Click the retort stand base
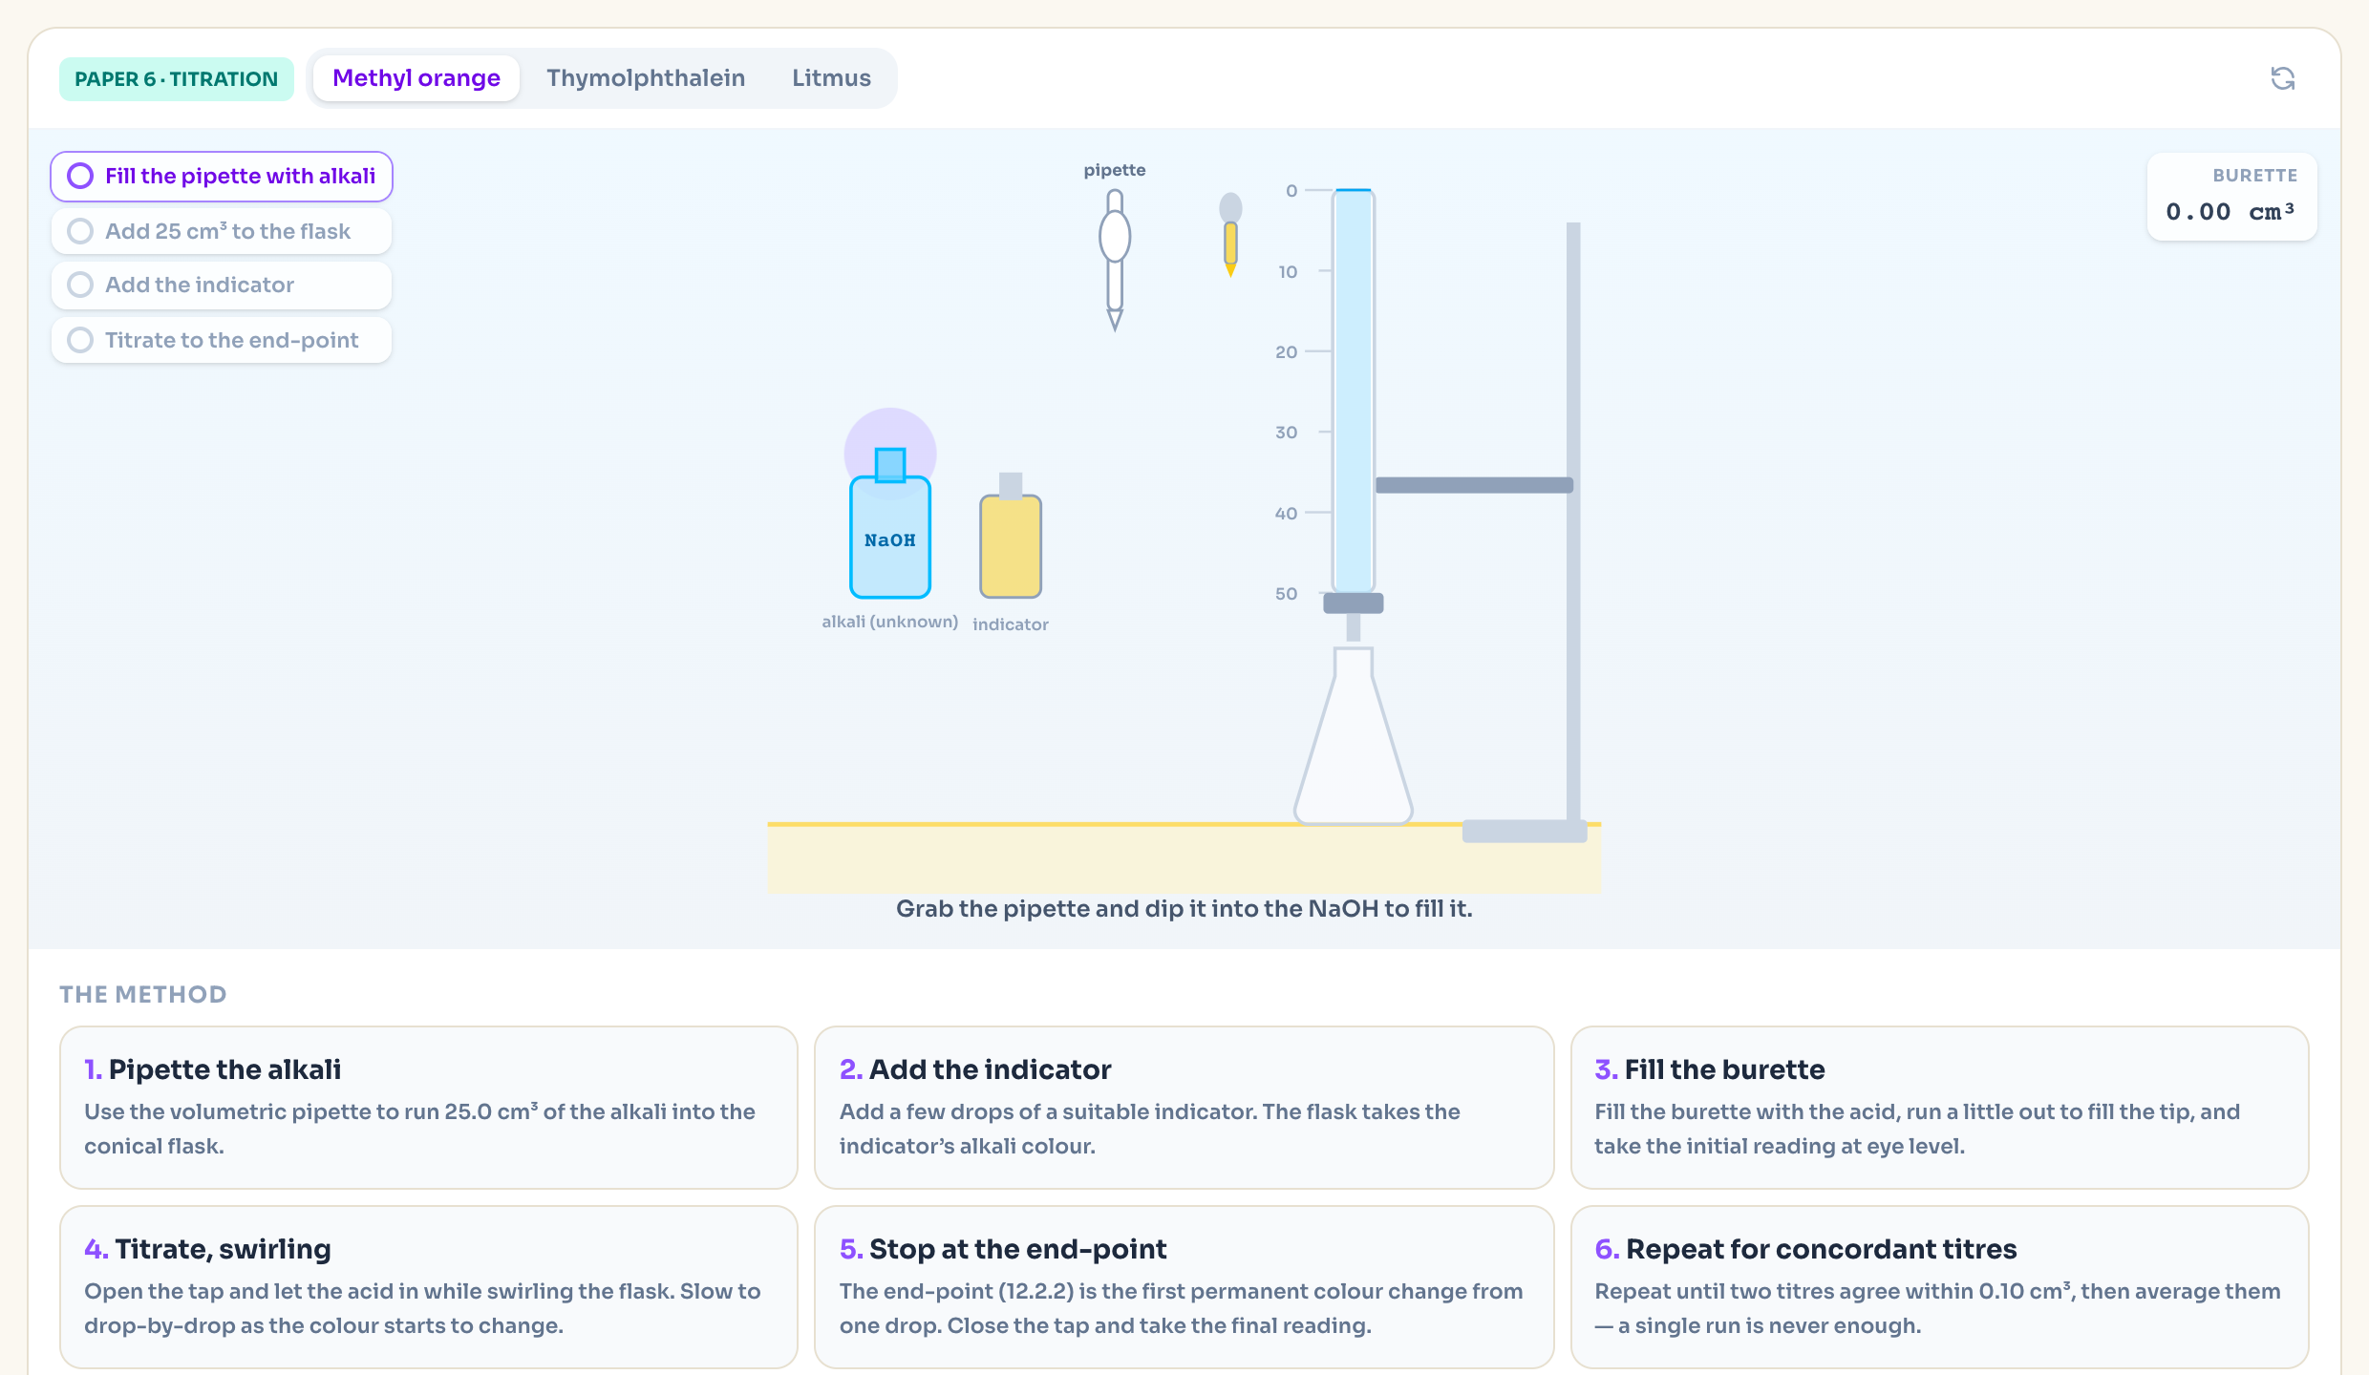The image size is (2369, 1375). point(1525,831)
